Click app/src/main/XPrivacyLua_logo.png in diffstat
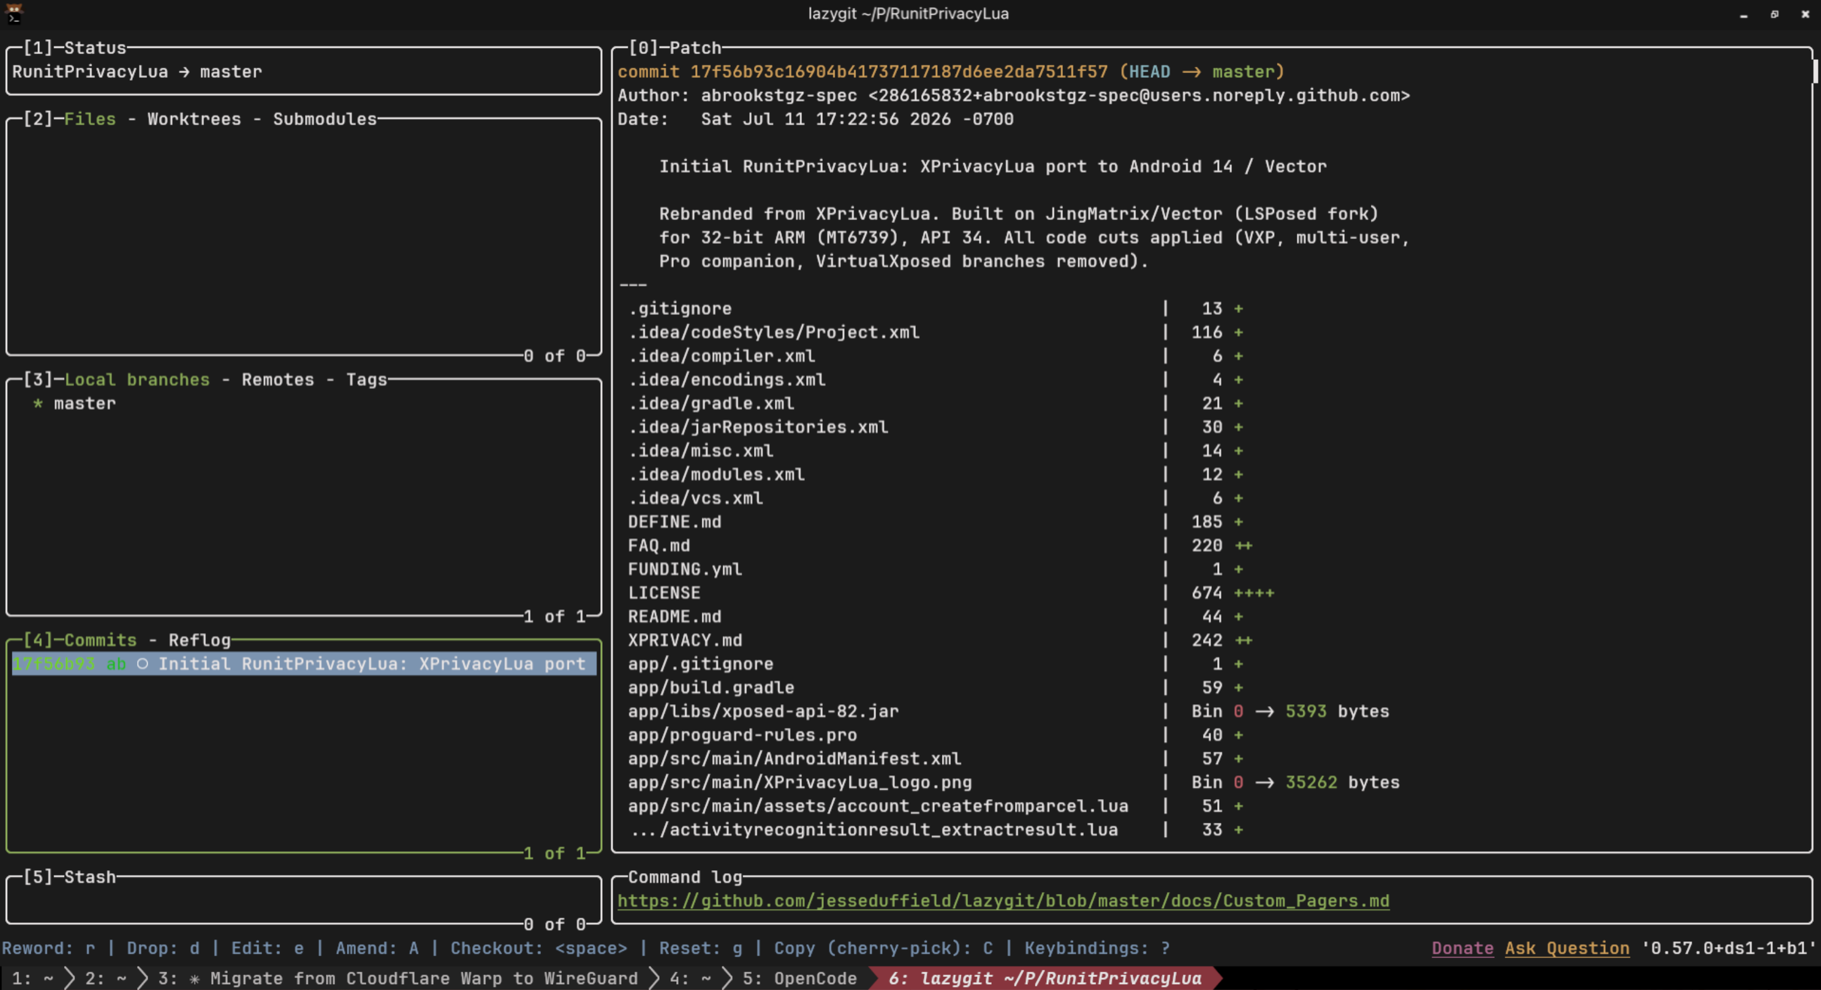Viewport: 1821px width, 990px height. tap(800, 783)
